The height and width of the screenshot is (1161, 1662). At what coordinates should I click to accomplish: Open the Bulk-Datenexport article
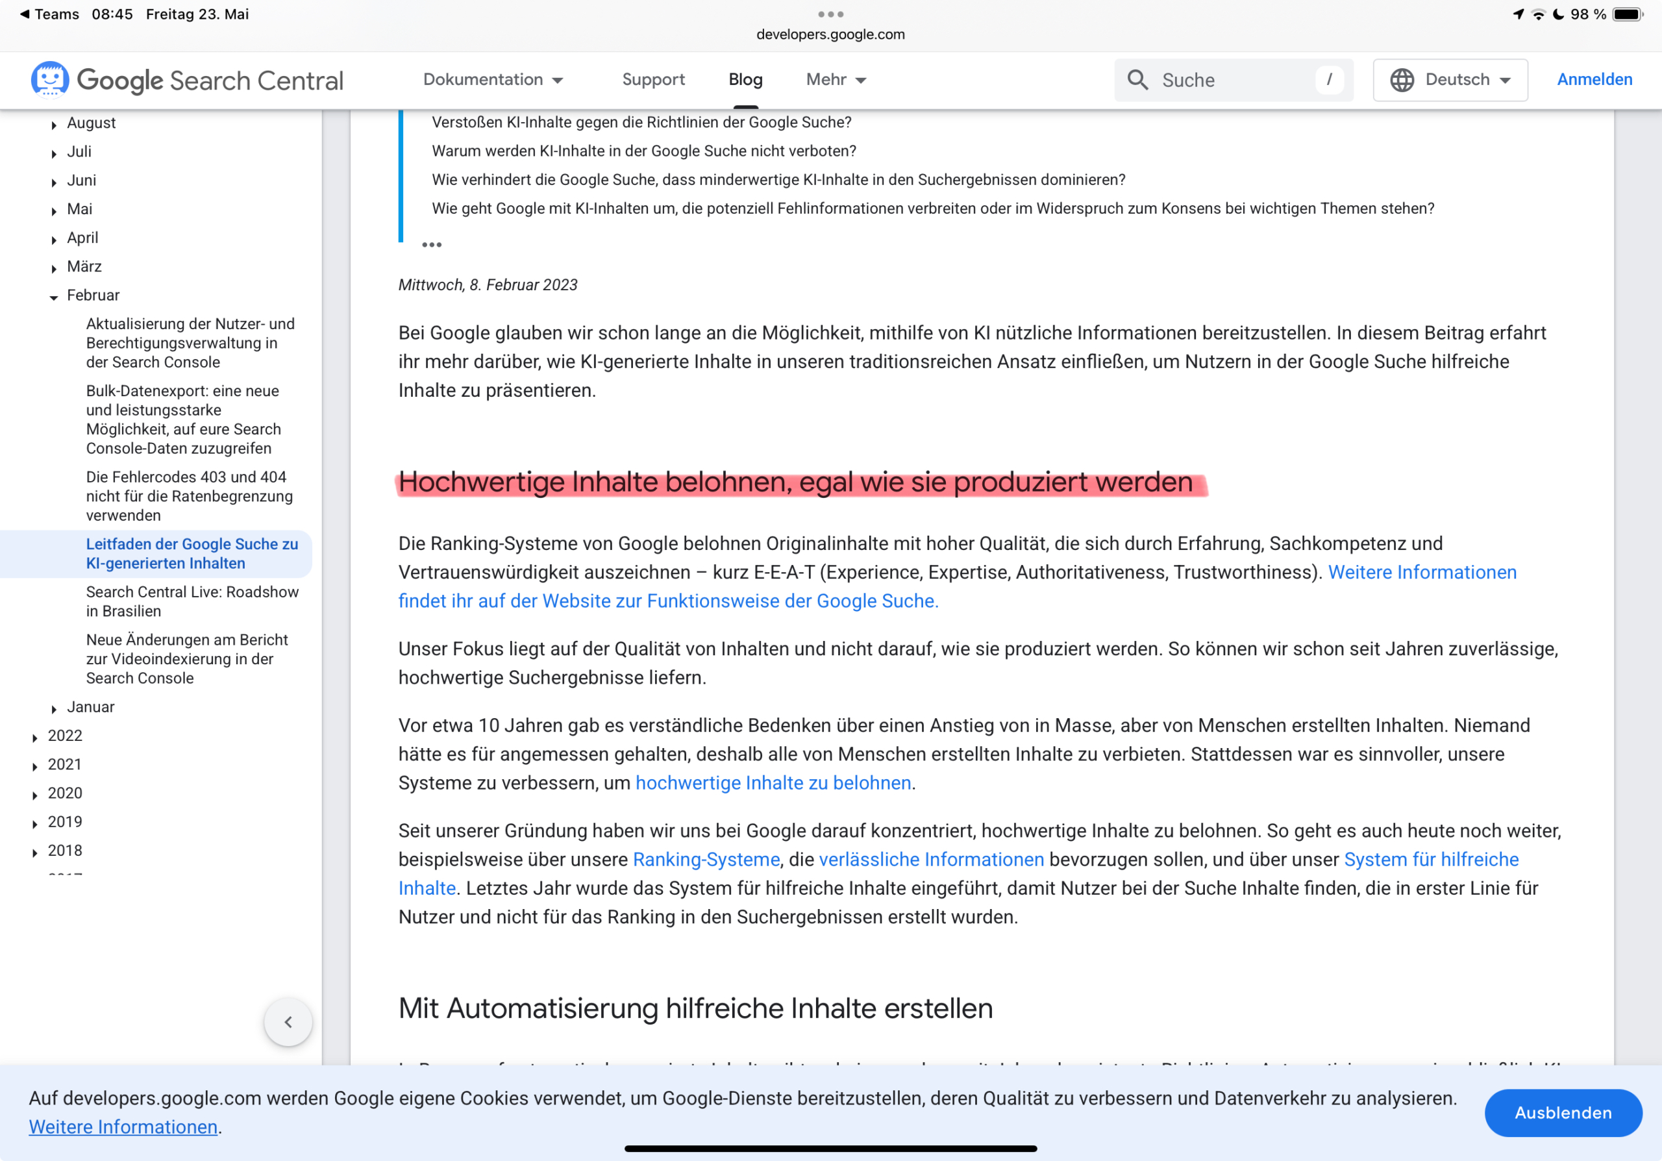tap(184, 419)
